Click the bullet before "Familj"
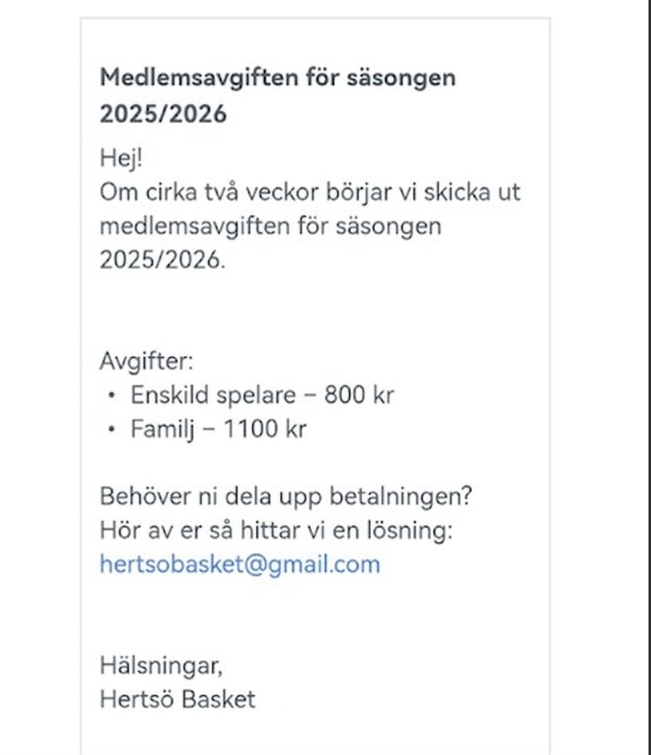This screenshot has height=755, width=651. pos(112,429)
